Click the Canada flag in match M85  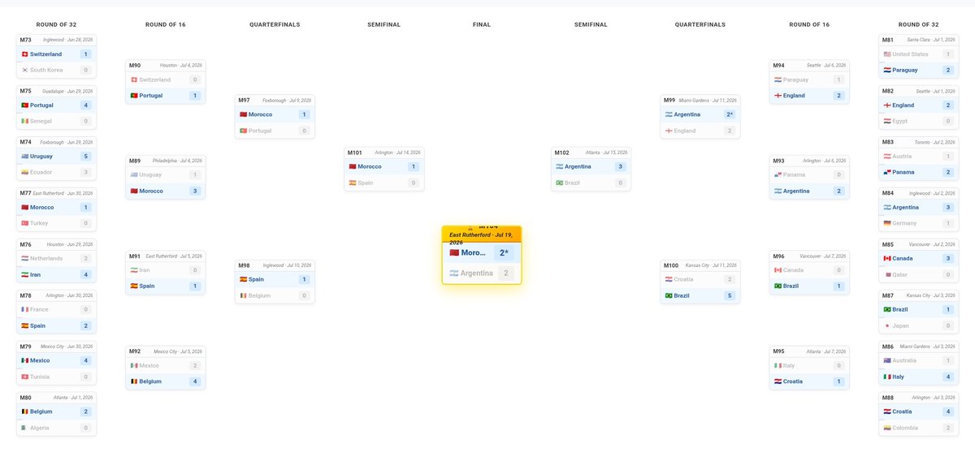[x=887, y=259]
